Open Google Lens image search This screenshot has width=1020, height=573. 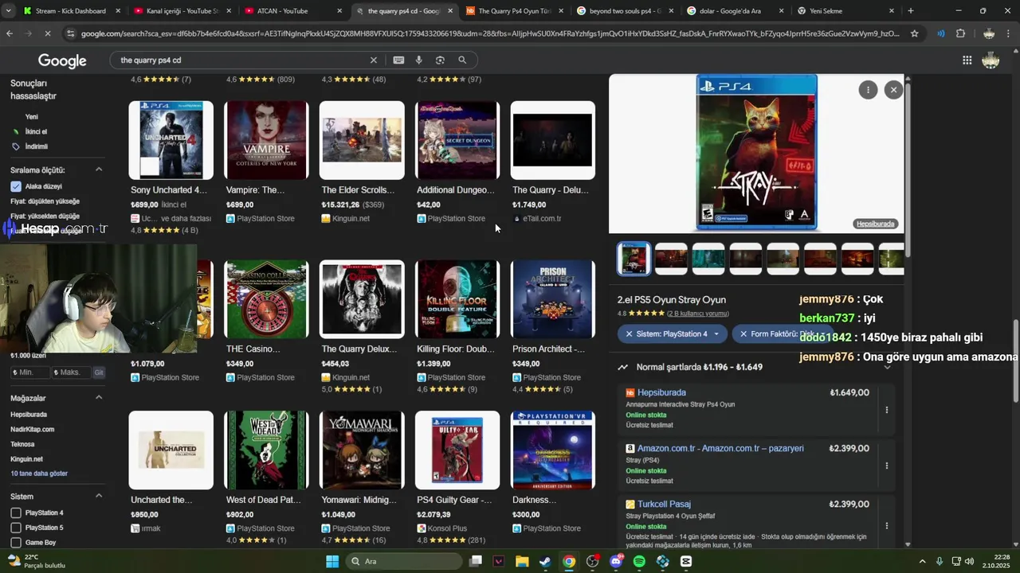pyautogui.click(x=440, y=60)
